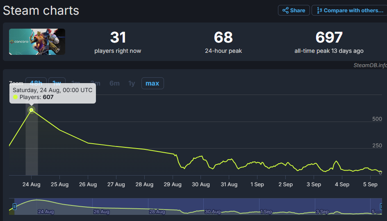
Task: Click the 4 Sep axis label
Action: click(x=342, y=184)
